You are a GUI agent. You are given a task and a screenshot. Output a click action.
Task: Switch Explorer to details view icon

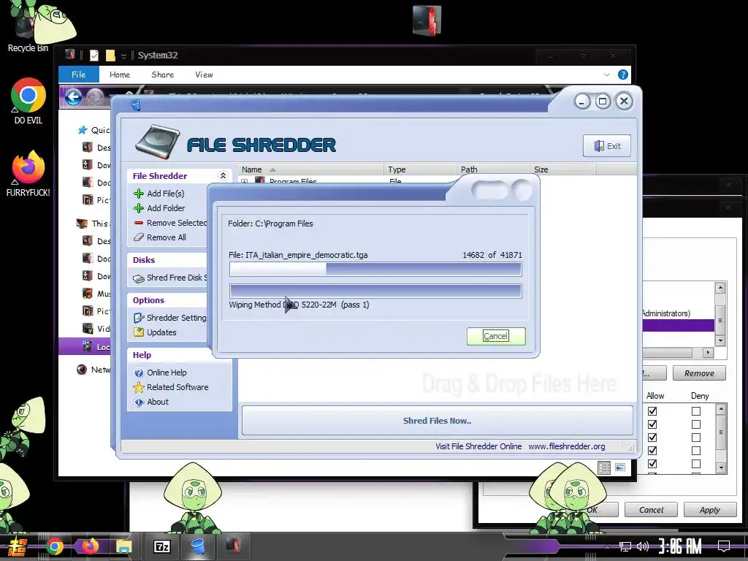tap(604, 467)
